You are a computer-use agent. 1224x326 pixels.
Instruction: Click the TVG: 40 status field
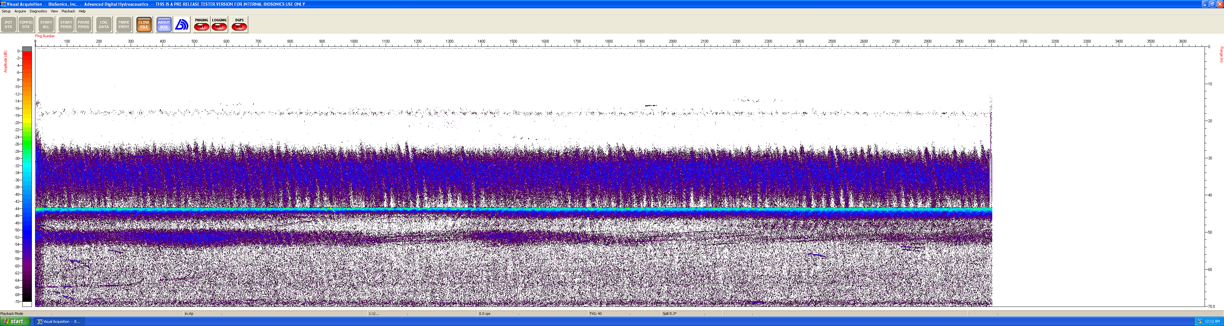tap(595, 314)
